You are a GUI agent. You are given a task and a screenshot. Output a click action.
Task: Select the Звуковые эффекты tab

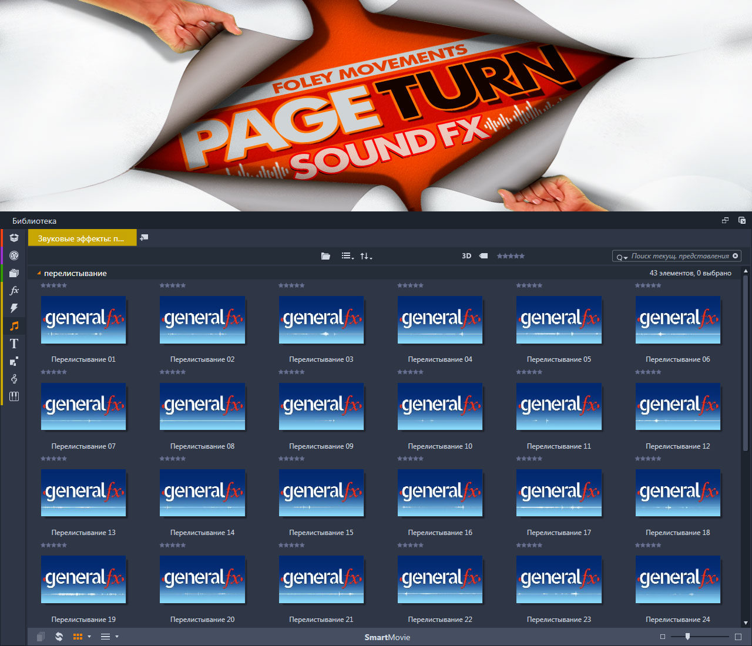click(x=82, y=238)
